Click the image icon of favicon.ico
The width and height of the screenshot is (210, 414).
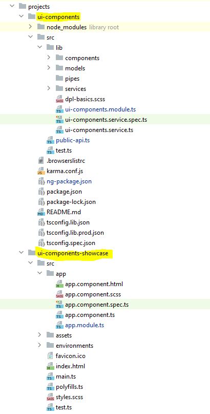pyautogui.click(x=50, y=356)
